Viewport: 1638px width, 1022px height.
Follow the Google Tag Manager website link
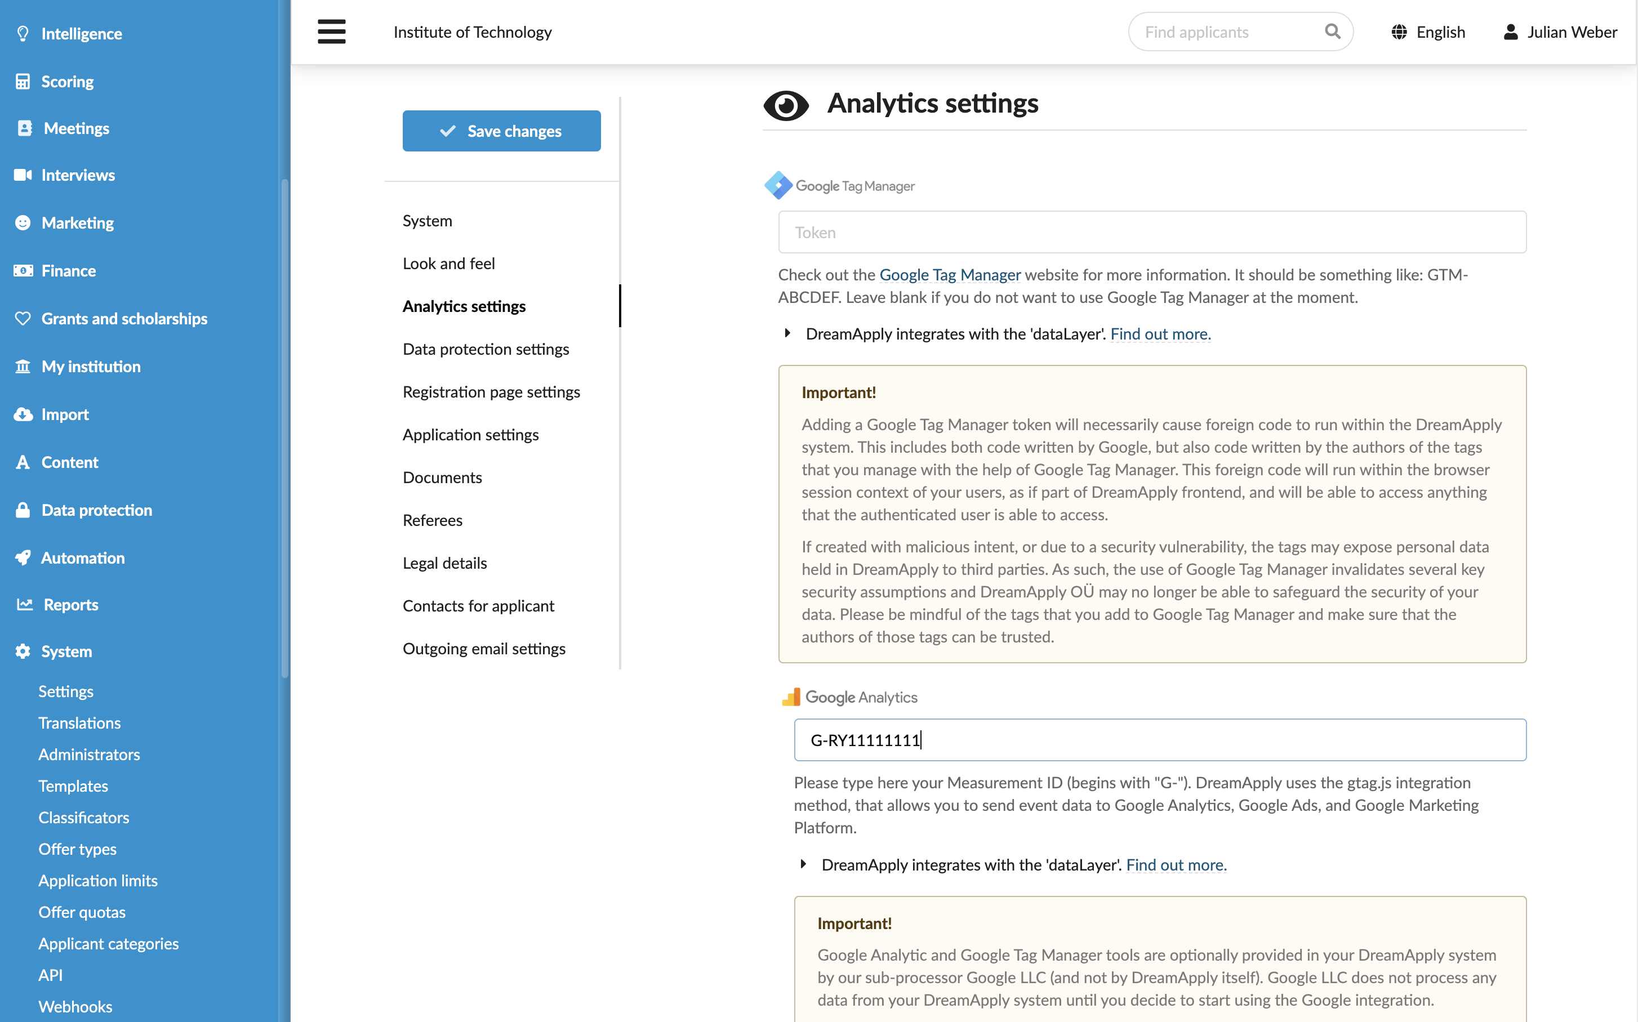950,274
